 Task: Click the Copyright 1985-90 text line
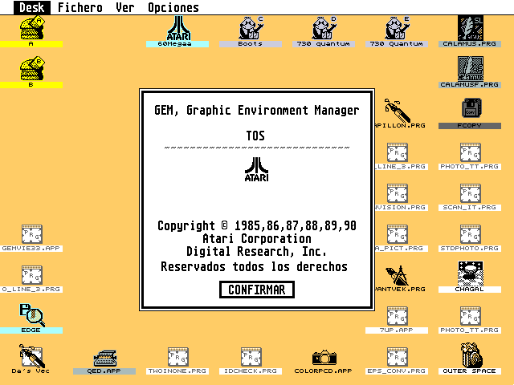257,225
